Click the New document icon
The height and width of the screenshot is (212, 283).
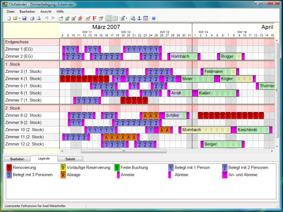(x=8, y=19)
